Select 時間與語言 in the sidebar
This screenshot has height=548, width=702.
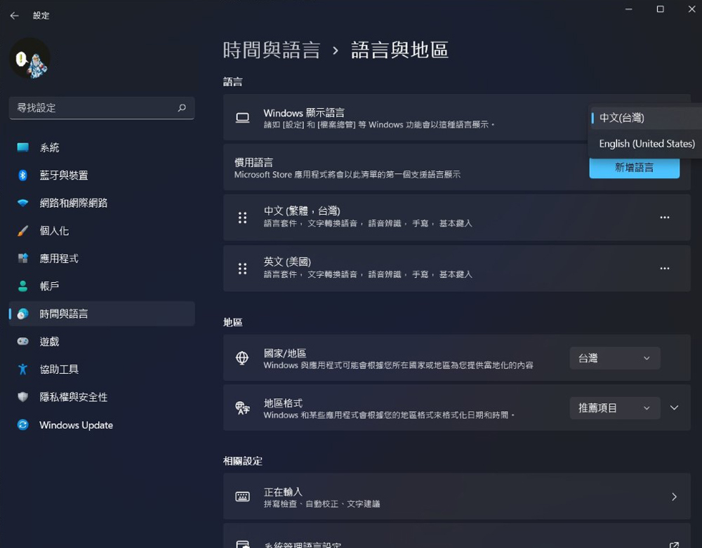point(102,314)
